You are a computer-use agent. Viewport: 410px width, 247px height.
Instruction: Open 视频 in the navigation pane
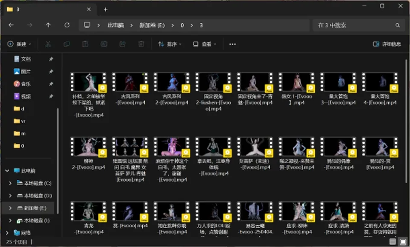(22, 96)
